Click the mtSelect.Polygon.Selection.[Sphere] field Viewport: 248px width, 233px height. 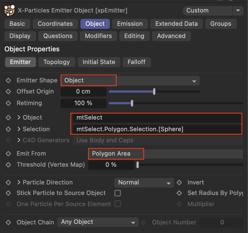[158, 129]
